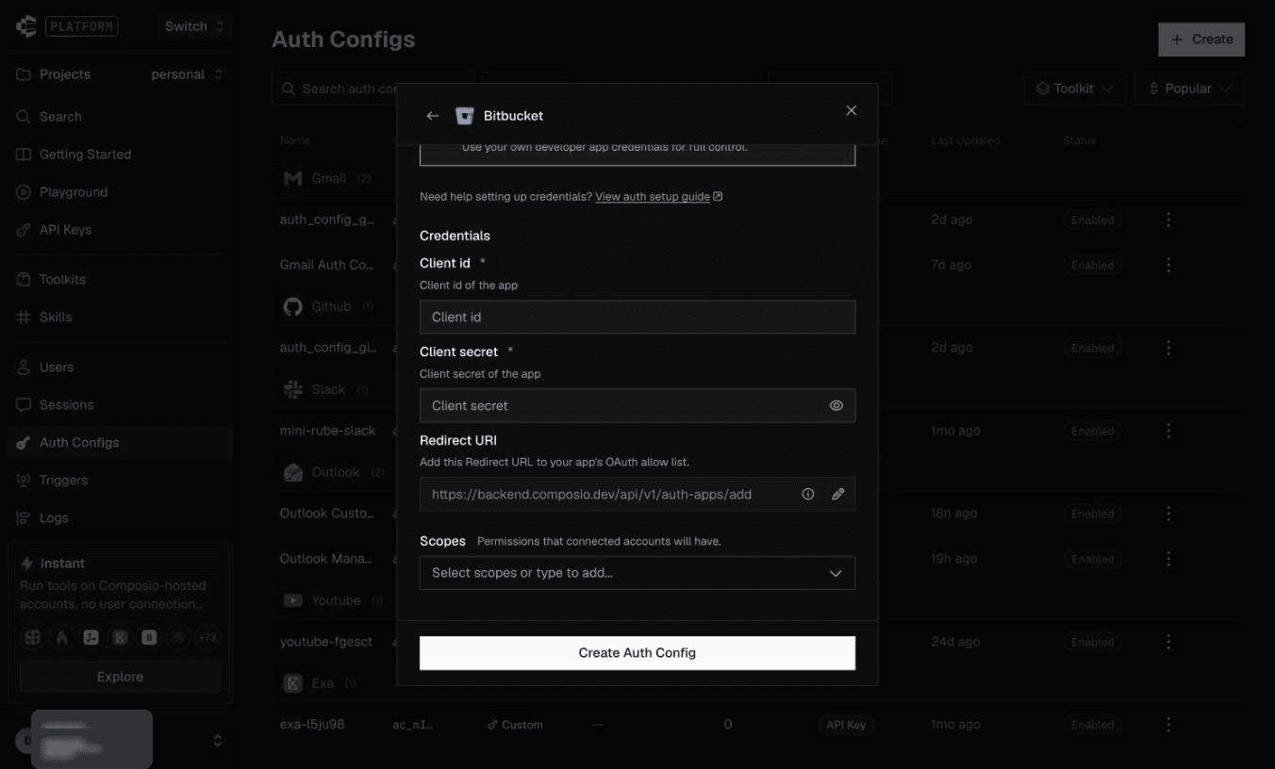This screenshot has height=769, width=1275.
Task: Expand the Projects personal selector
Action: [x=188, y=74]
